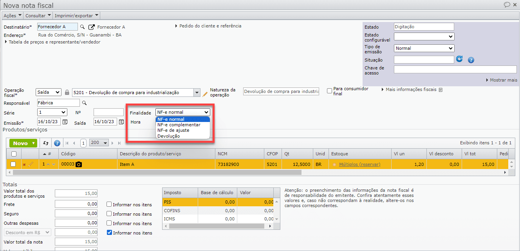520x251 pixels.
Task: Click the Frete value input field
Action: pos(76,204)
